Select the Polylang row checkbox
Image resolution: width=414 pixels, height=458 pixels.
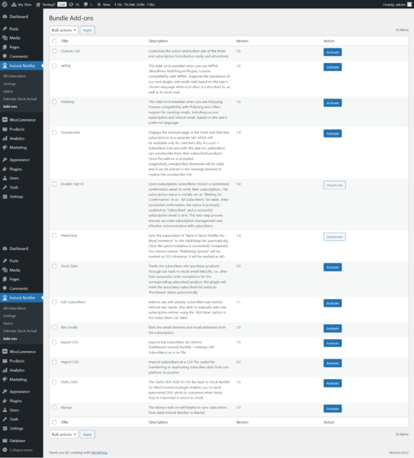click(x=55, y=102)
